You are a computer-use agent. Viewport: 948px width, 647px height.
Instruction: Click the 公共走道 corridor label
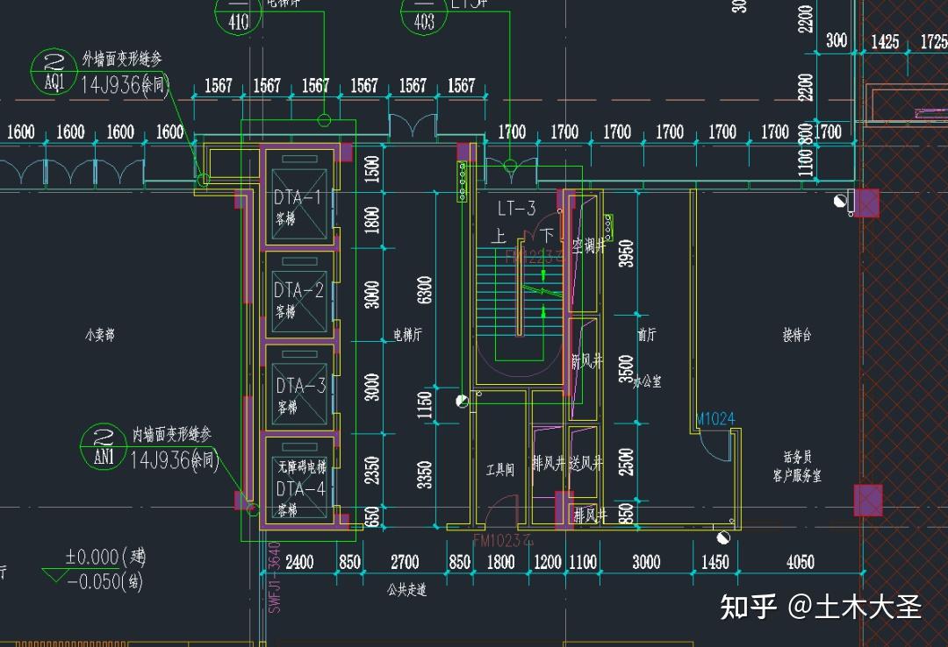pyautogui.click(x=407, y=589)
